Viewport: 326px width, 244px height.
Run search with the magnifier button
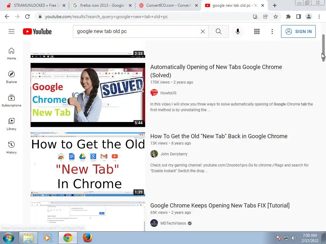tap(218, 31)
